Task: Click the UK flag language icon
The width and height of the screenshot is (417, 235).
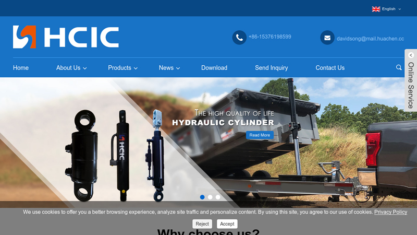Action: point(376,9)
